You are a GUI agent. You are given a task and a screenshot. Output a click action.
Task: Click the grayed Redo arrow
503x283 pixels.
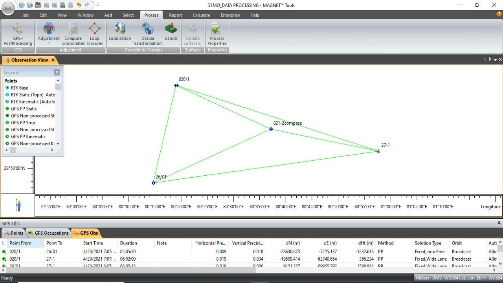87,5
